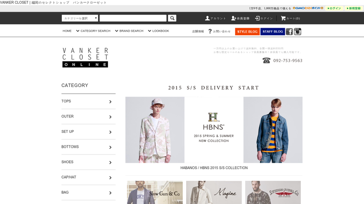Click the search magnifier button

172,18
